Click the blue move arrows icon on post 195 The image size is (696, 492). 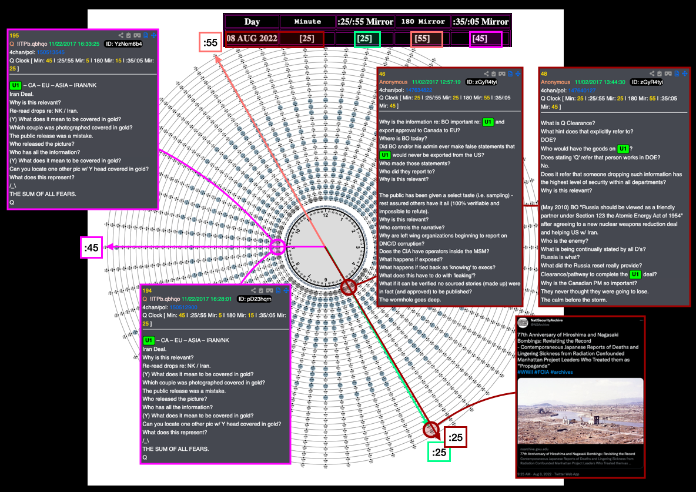153,35
